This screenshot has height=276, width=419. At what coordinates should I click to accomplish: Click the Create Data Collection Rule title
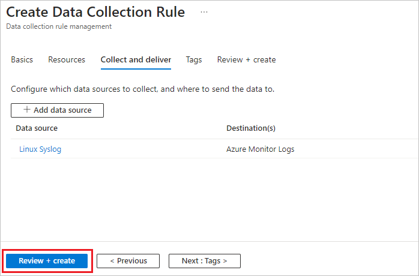coord(95,12)
